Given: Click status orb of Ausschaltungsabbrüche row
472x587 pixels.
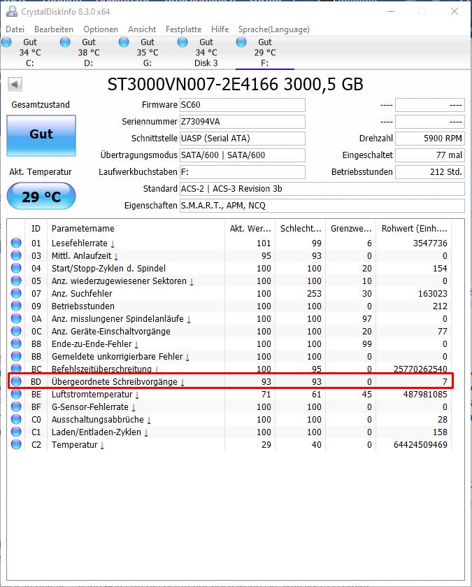Looking at the screenshot, I should tap(16, 419).
